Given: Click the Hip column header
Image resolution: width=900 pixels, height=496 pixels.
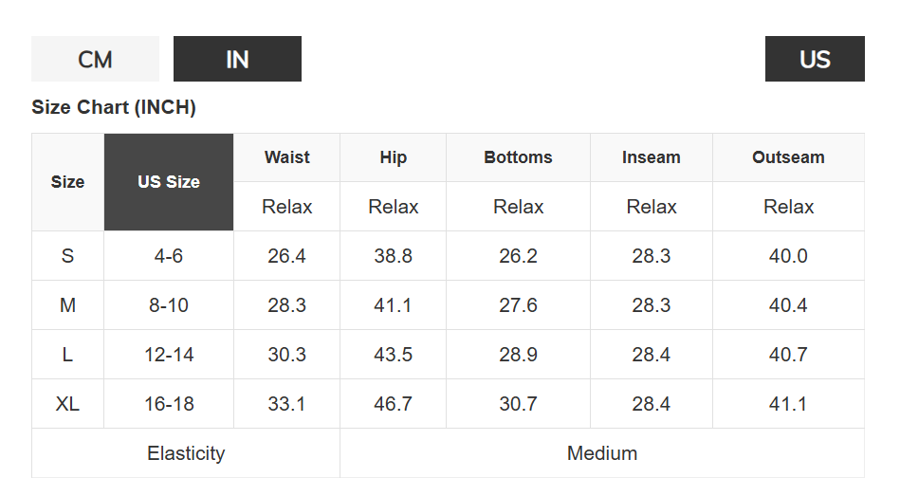Looking at the screenshot, I should [393, 157].
